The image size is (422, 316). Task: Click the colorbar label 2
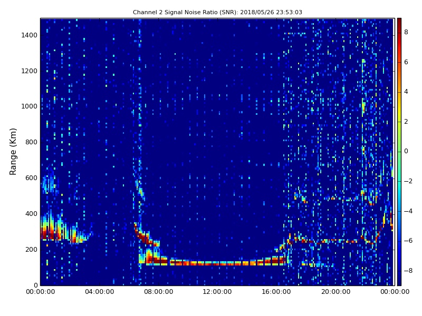click(x=406, y=122)
